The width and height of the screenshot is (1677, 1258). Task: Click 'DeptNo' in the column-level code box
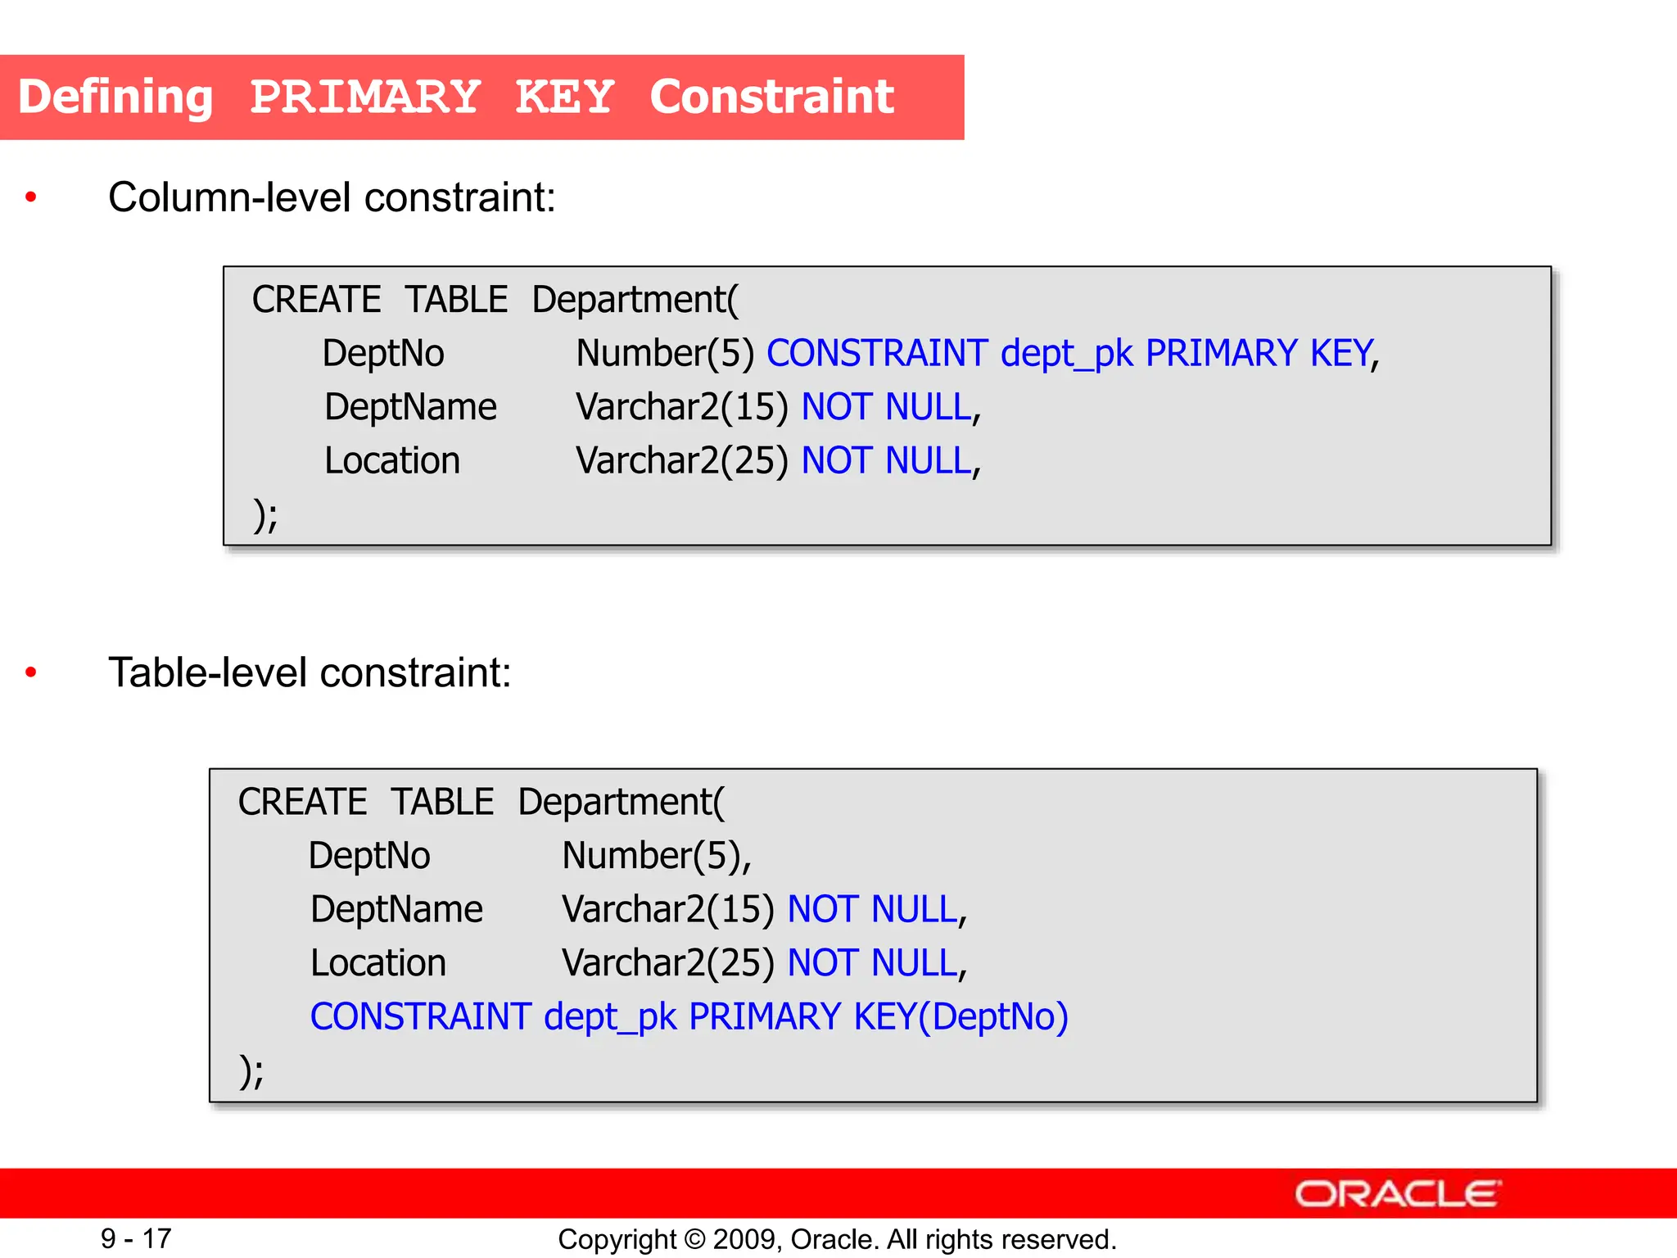click(383, 354)
